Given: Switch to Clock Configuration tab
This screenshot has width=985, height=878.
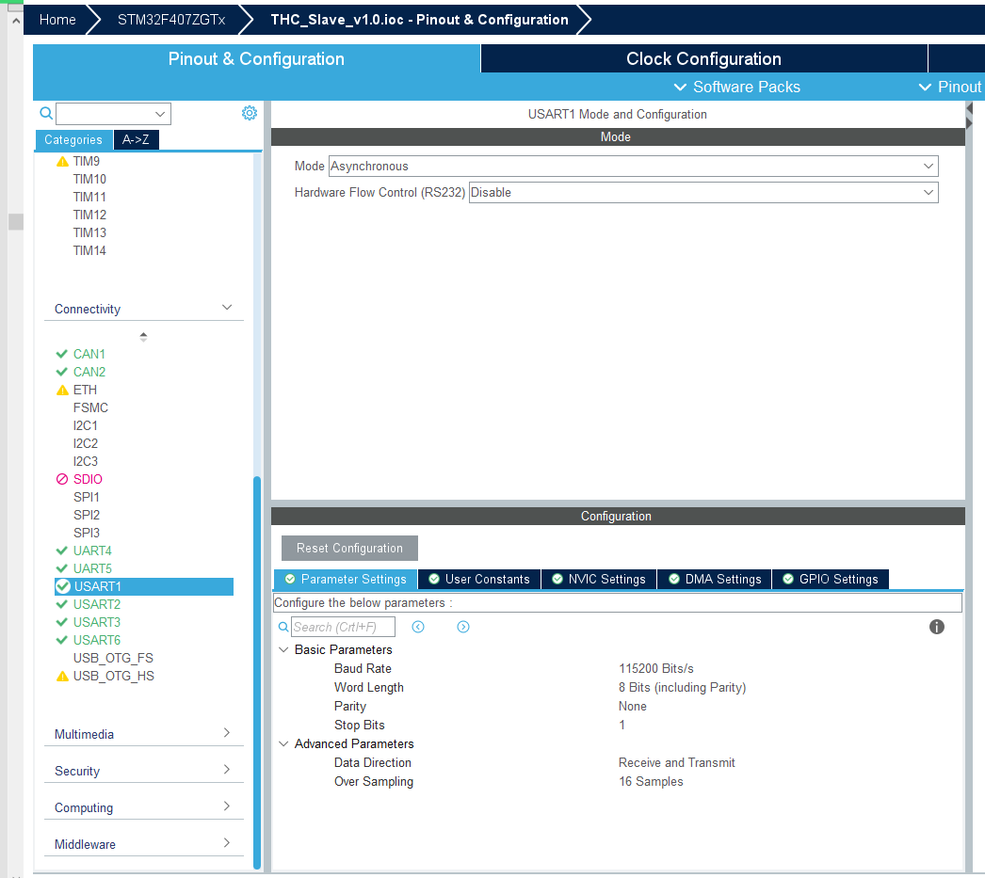Looking at the screenshot, I should (703, 58).
